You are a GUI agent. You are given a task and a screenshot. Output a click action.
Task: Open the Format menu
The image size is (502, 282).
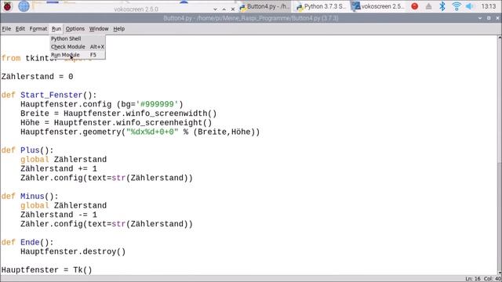click(38, 29)
